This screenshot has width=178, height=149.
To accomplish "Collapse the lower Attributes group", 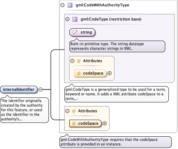I will [x=67, y=111].
